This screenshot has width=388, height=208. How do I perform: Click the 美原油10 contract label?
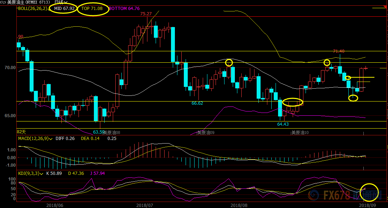point(300,132)
